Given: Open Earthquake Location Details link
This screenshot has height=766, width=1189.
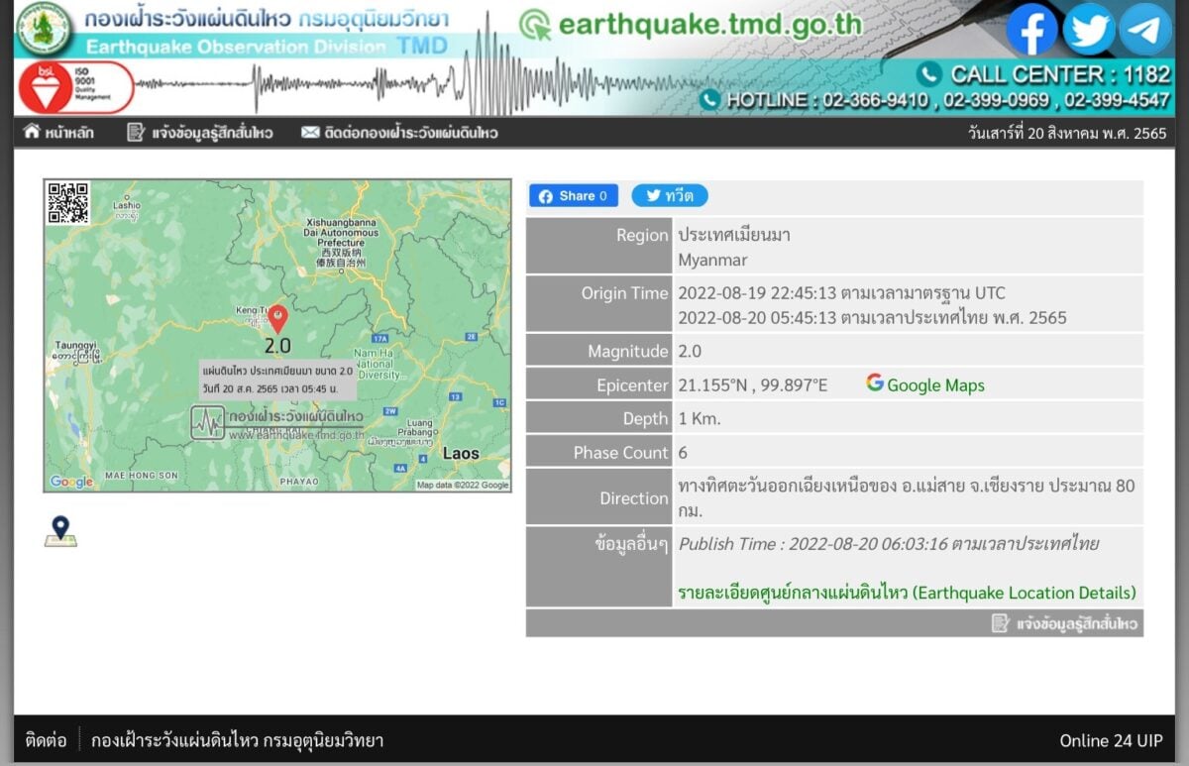Looking at the screenshot, I should 907,593.
